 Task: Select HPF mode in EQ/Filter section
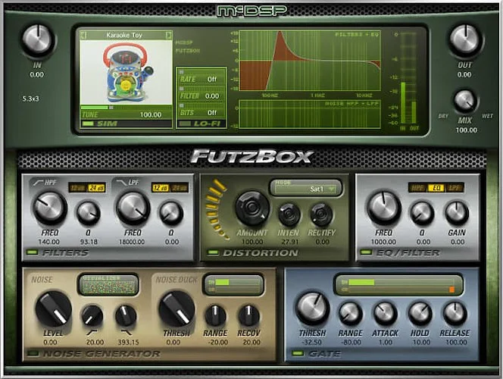click(x=418, y=188)
